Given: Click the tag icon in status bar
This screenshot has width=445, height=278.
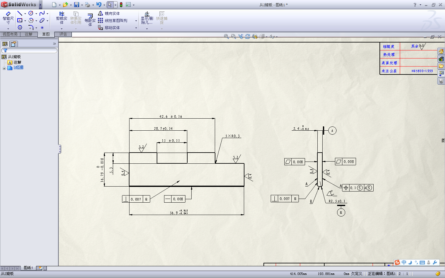Looking at the screenshot, I should [438, 274].
